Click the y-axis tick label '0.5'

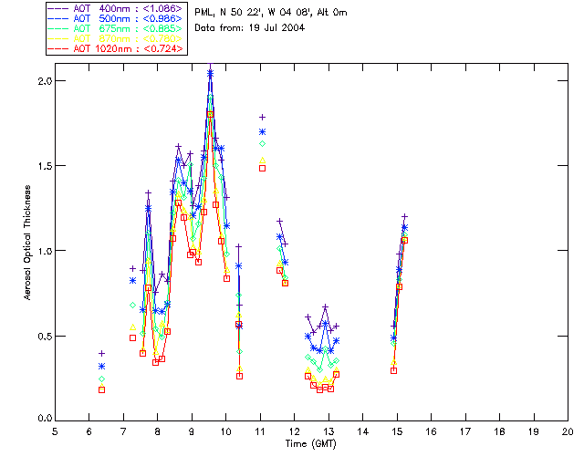[x=45, y=336]
